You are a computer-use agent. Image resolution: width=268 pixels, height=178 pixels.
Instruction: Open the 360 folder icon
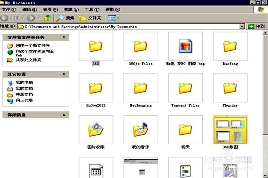(96, 46)
